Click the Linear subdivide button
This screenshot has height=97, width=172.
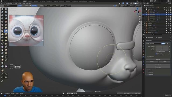click(x=164, y=62)
